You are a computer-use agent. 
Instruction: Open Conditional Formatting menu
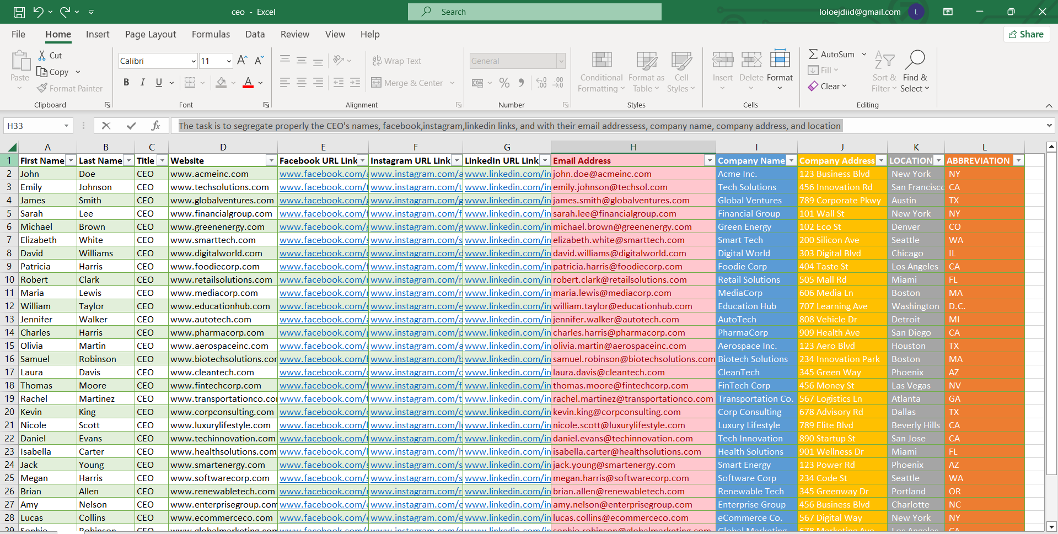click(x=601, y=72)
